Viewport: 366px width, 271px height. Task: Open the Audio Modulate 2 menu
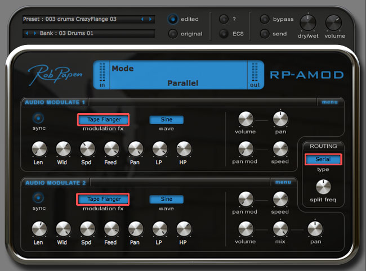(283, 182)
